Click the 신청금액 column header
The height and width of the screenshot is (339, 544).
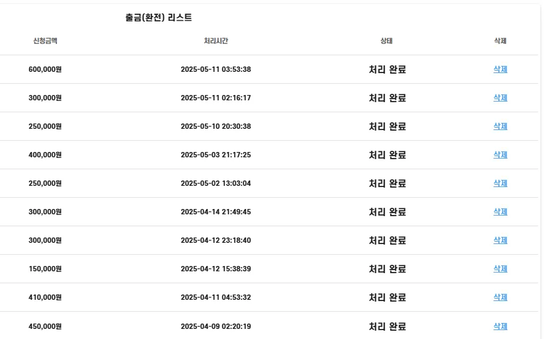point(45,41)
